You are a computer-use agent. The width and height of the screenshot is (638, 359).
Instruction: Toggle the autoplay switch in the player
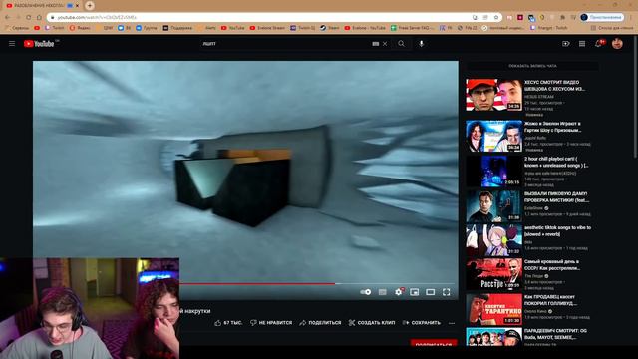point(366,292)
